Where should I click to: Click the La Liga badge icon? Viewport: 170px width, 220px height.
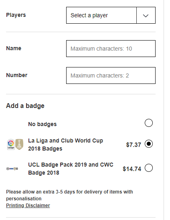(11, 145)
